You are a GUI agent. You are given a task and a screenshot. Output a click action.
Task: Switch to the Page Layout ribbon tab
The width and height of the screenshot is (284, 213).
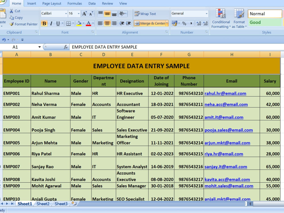pyautogui.click(x=52, y=3)
